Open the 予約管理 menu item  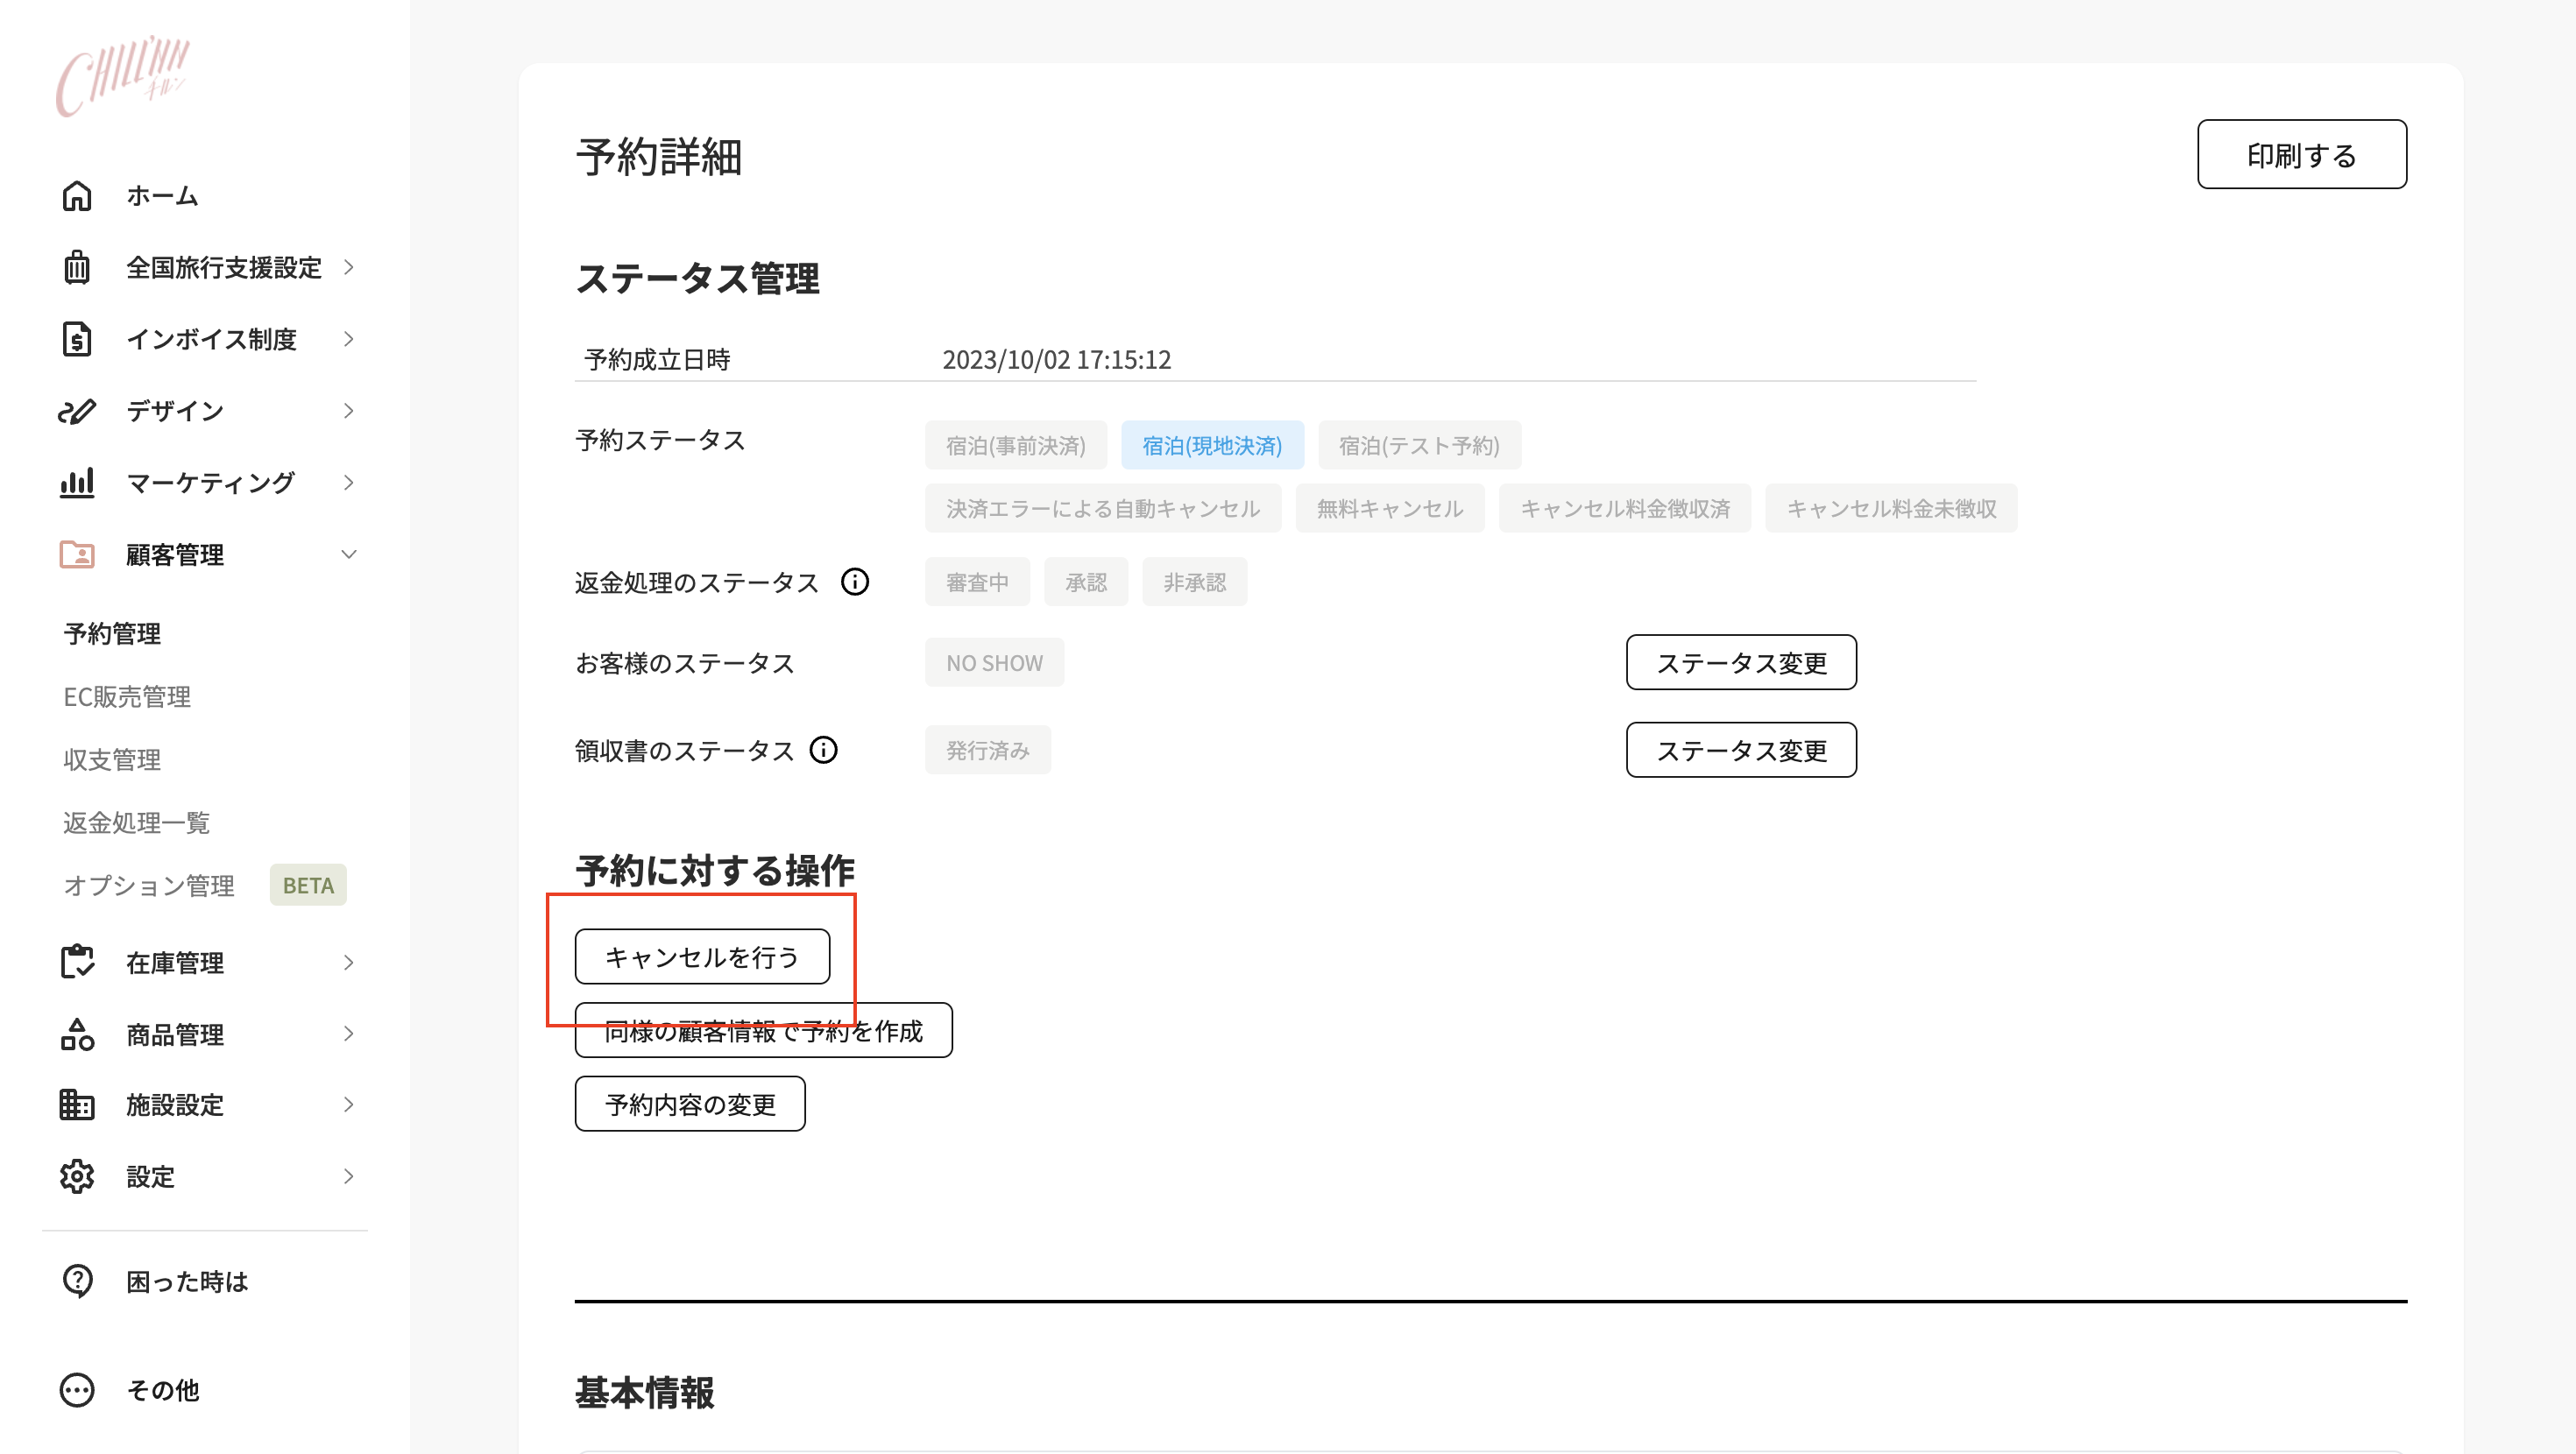pyautogui.click(x=110, y=633)
